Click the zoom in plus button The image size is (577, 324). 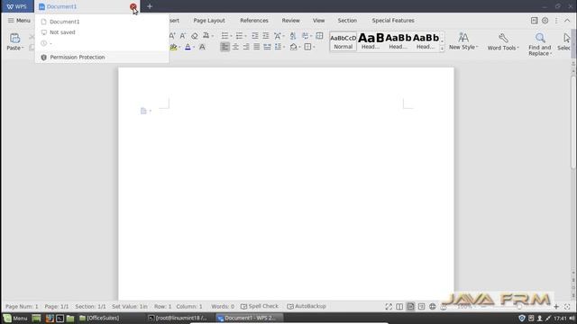[x=556, y=306]
